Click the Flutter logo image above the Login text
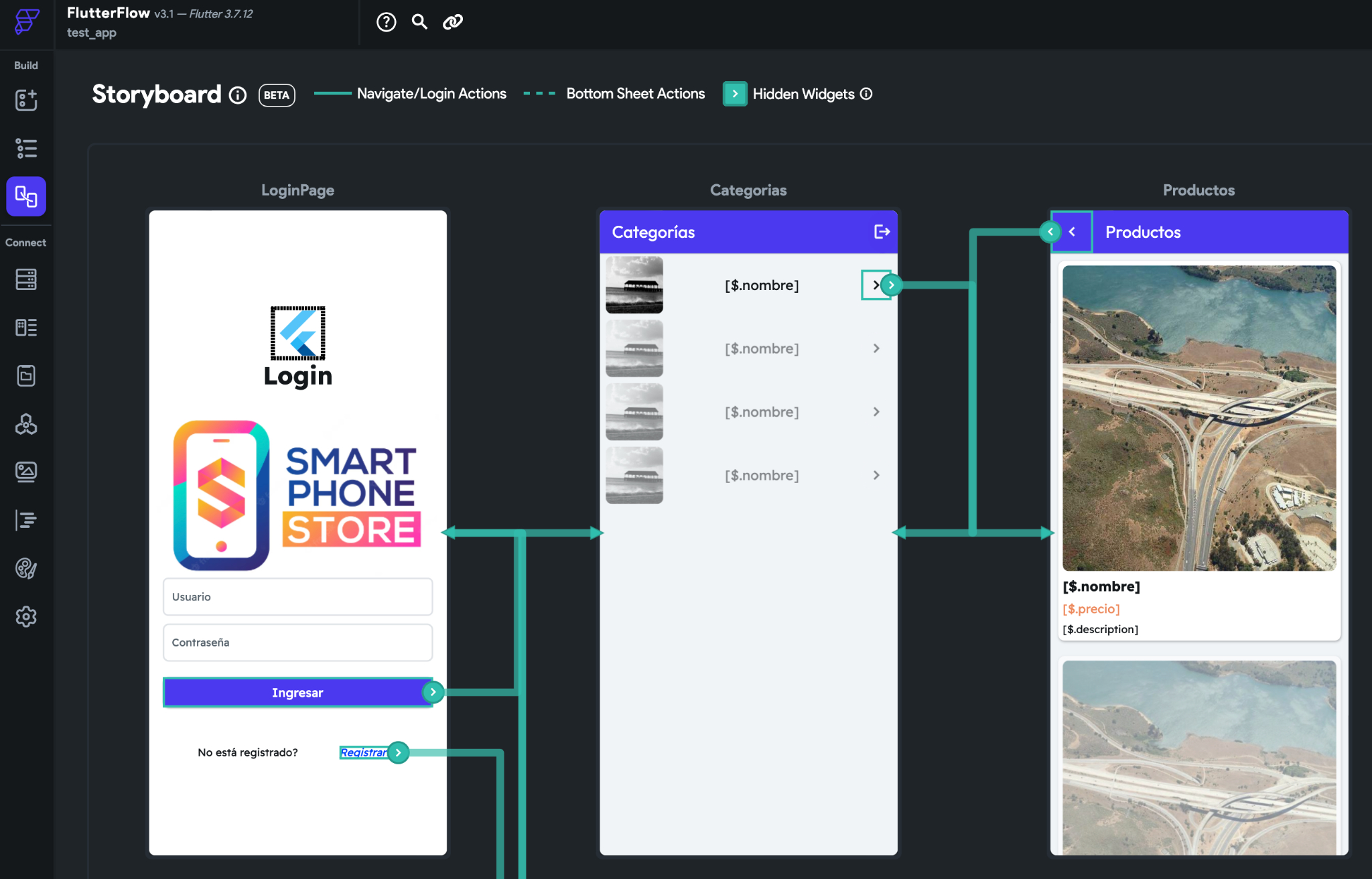The height and width of the screenshot is (879, 1372). click(x=298, y=333)
